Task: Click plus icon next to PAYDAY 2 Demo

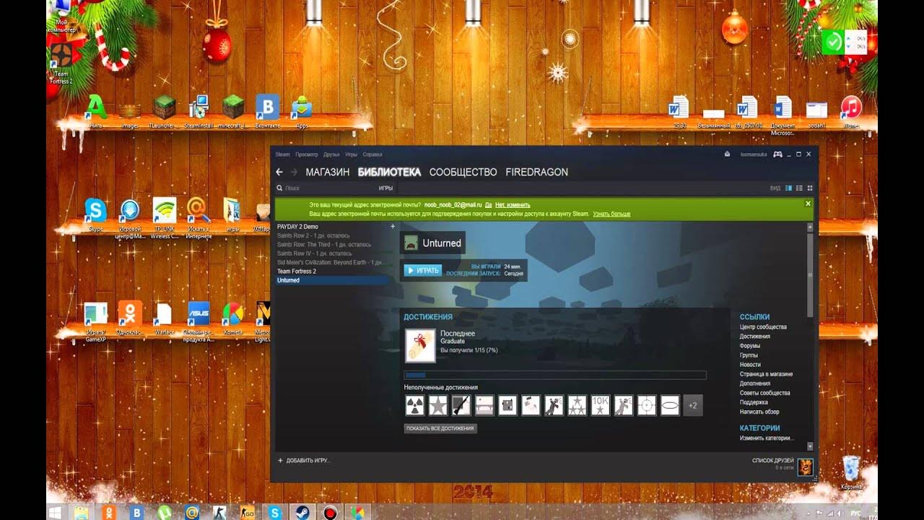Action: tap(393, 227)
